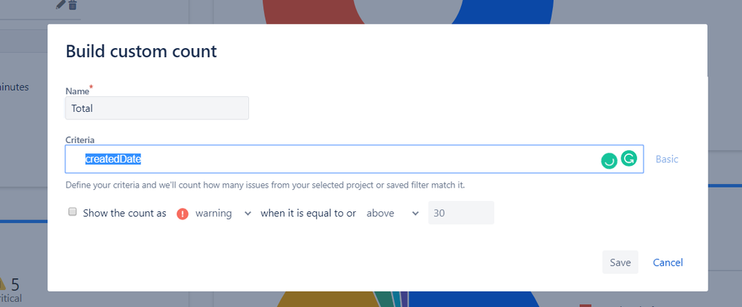Click the pencil edit icon behind the dialog
The image size is (742, 307).
click(x=60, y=4)
